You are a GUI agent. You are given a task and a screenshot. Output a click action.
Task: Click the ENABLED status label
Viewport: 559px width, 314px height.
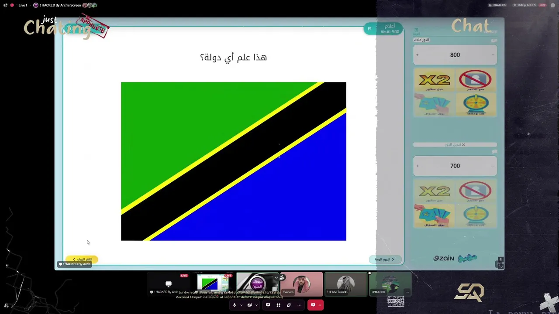497,5
